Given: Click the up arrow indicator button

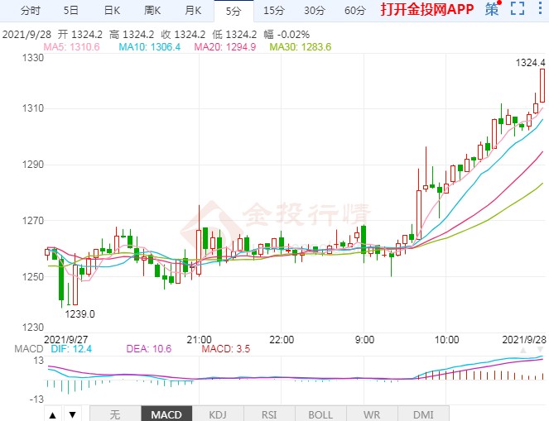Looking at the screenshot, I should 52,414.
